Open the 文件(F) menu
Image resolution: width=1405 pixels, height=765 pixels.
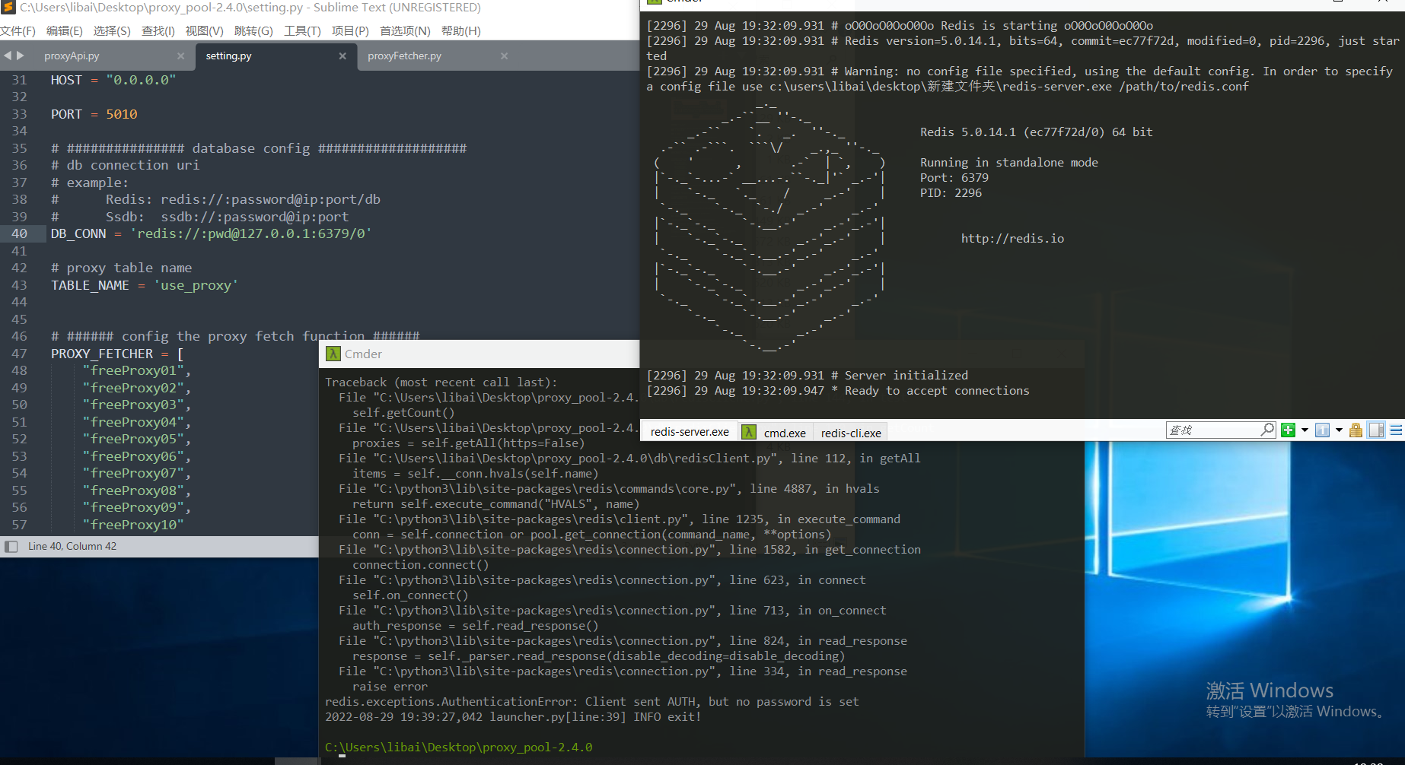click(18, 31)
